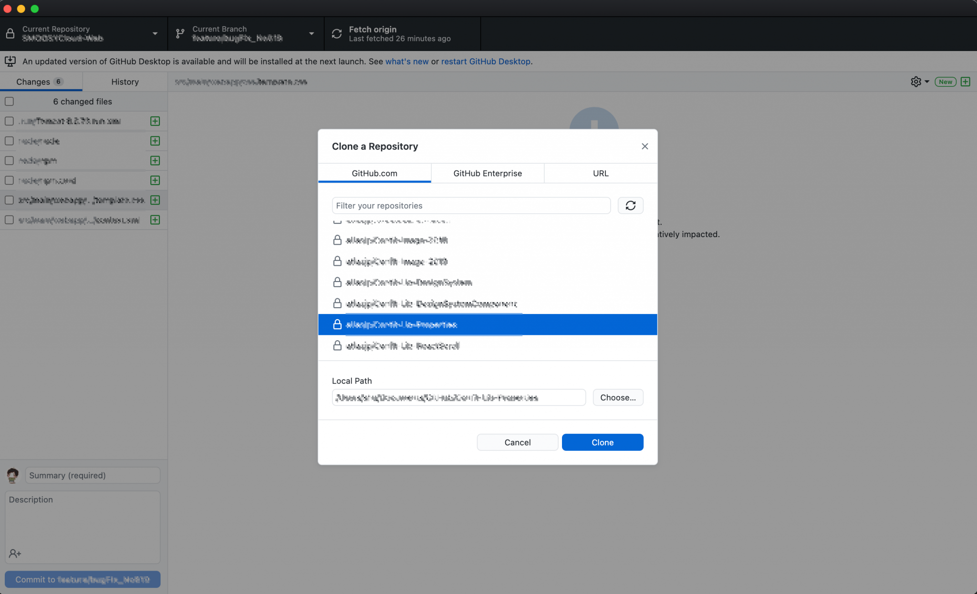Switch to the History tab
This screenshot has height=594, width=977.
[x=125, y=82]
